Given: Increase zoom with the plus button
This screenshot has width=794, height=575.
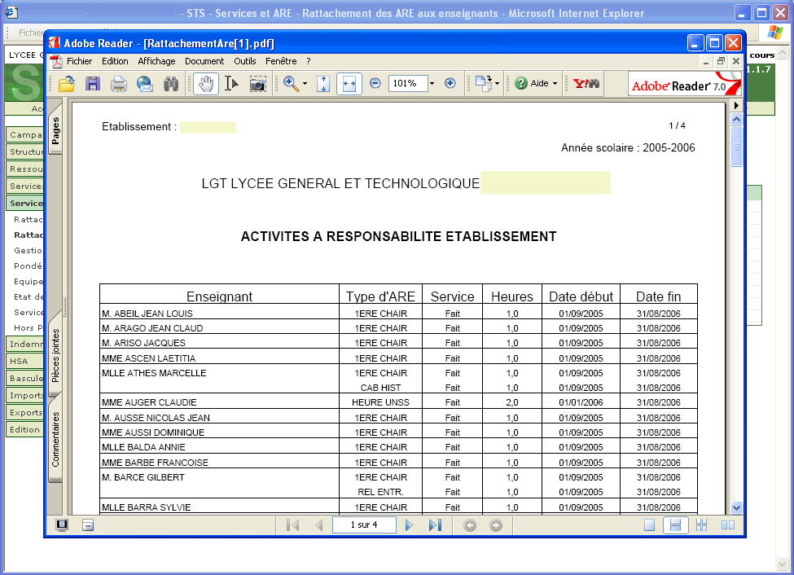Looking at the screenshot, I should [x=450, y=83].
